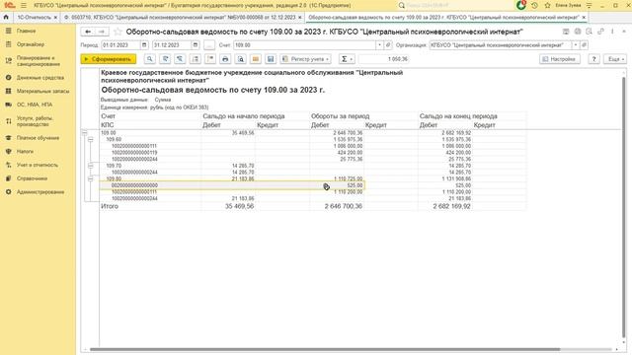This screenshot has width=632, height=355.
Task: Add this report to favorites with star
Action: coord(118,32)
